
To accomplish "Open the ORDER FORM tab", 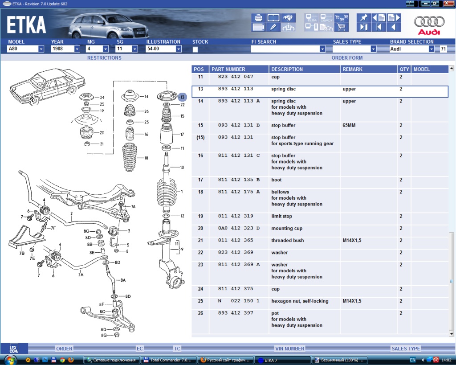I will 347,57.
